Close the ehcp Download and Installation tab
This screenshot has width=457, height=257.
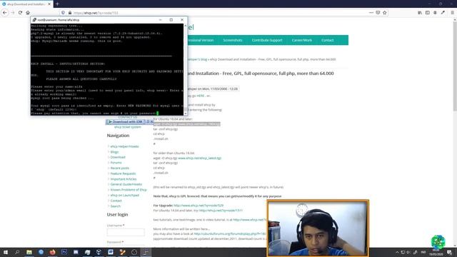pyautogui.click(x=49, y=4)
